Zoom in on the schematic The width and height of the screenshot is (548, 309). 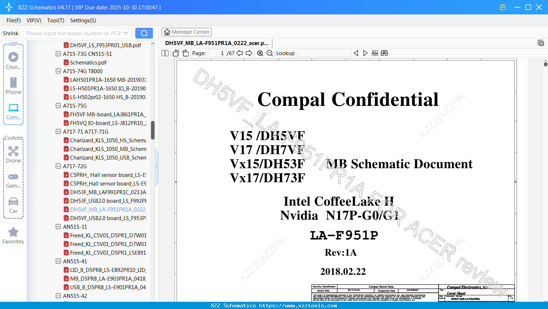pyautogui.click(x=260, y=53)
